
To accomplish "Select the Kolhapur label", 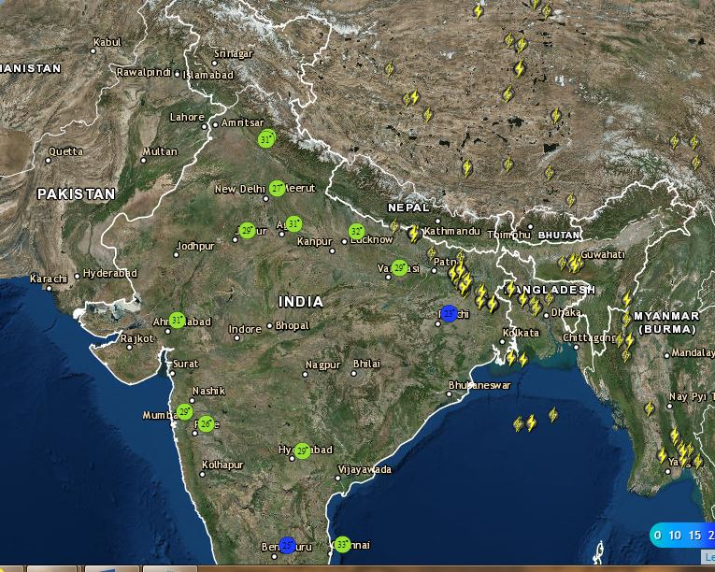I will [223, 465].
